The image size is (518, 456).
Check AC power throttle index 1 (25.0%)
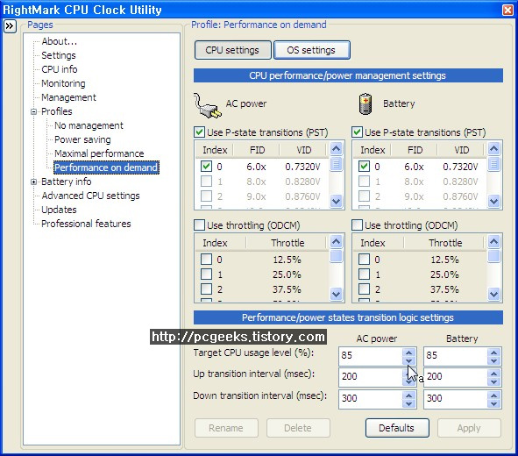point(206,274)
